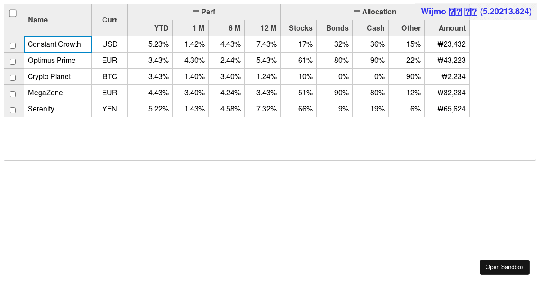The width and height of the screenshot is (540, 283).
Task: Sort by the Curr column header
Action: click(110, 20)
